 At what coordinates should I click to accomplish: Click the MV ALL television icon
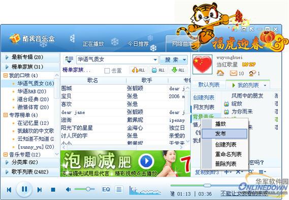click(158, 70)
